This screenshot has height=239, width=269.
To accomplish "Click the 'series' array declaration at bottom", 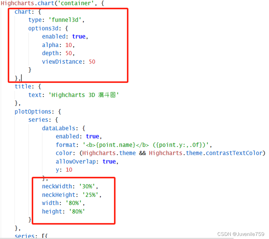I will pos(25,236).
